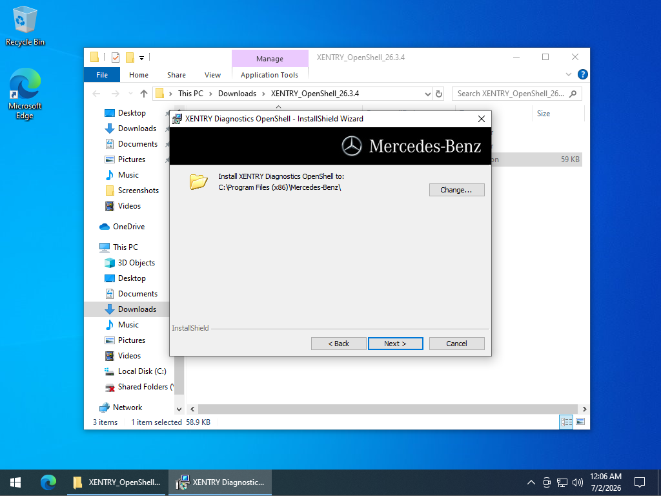Select OneDrive in the navigation pane
The image size is (661, 496).
[128, 227]
